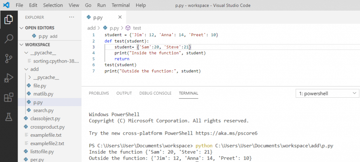Open the powershell terminal selector dropdown
The image size is (360, 162).
click(x=327, y=93)
